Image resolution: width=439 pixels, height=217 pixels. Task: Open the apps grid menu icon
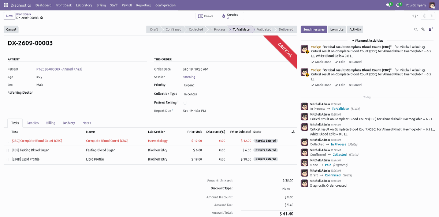(x=6, y=5)
